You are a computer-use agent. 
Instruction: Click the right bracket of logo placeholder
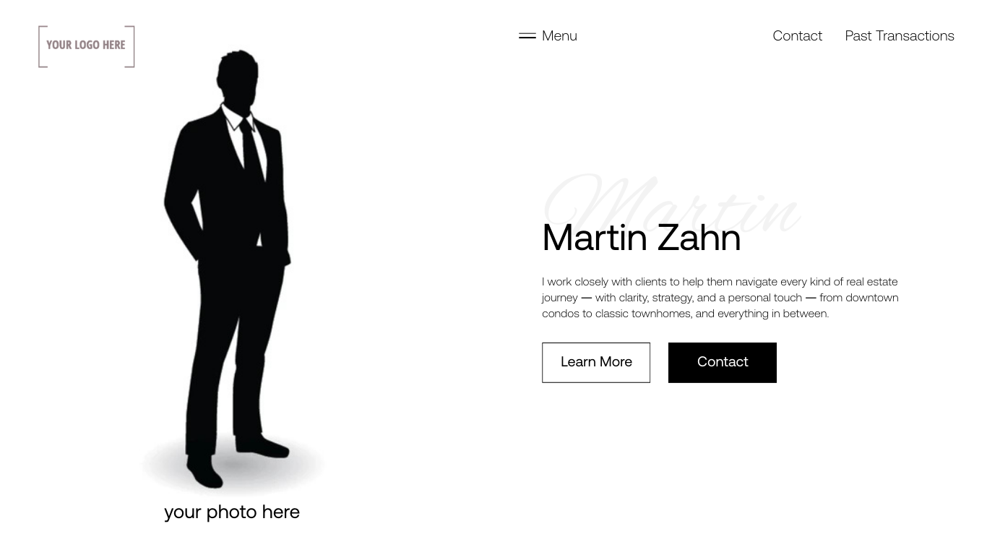130,46
